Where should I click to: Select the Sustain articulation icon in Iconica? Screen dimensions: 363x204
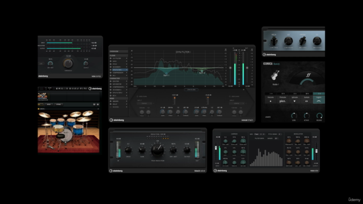click(306, 101)
